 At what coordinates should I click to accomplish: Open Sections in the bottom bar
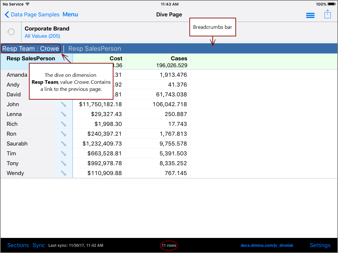(18, 245)
